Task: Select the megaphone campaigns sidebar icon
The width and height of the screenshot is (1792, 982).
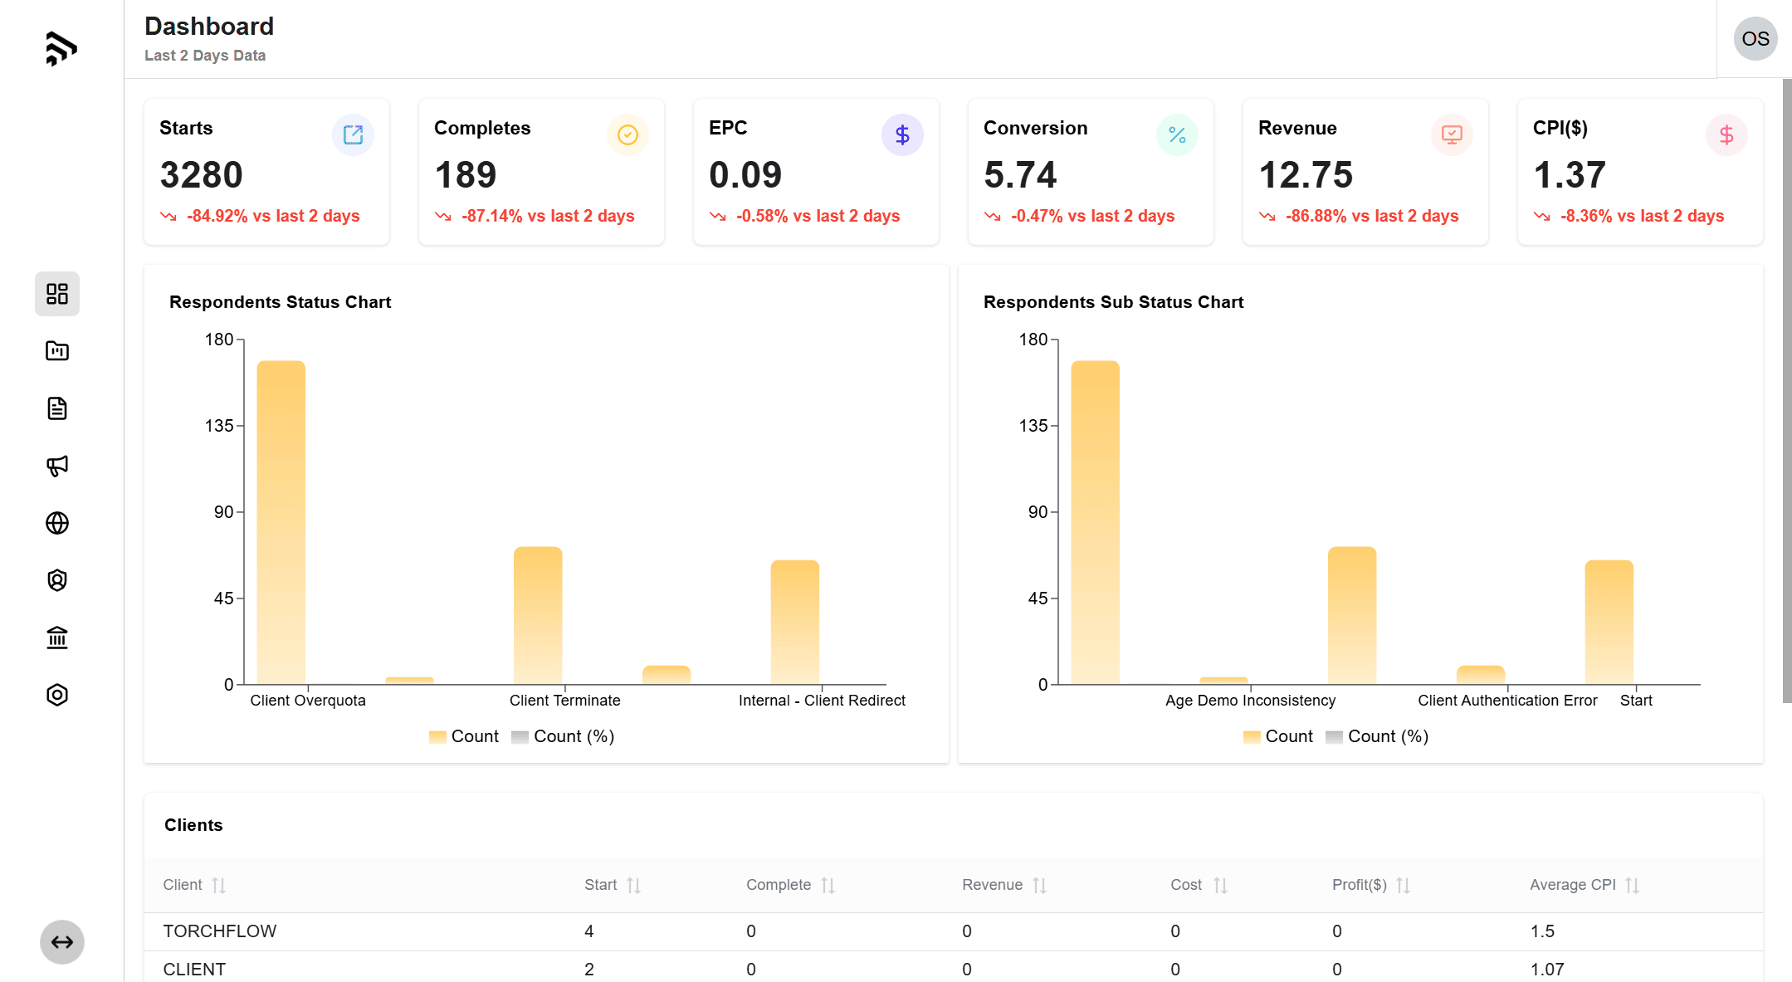Action: point(57,466)
